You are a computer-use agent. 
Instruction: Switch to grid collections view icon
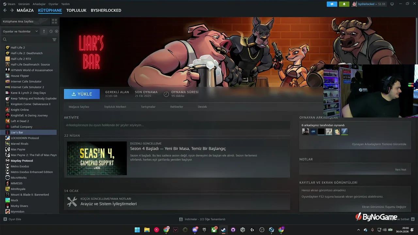tap(54, 21)
